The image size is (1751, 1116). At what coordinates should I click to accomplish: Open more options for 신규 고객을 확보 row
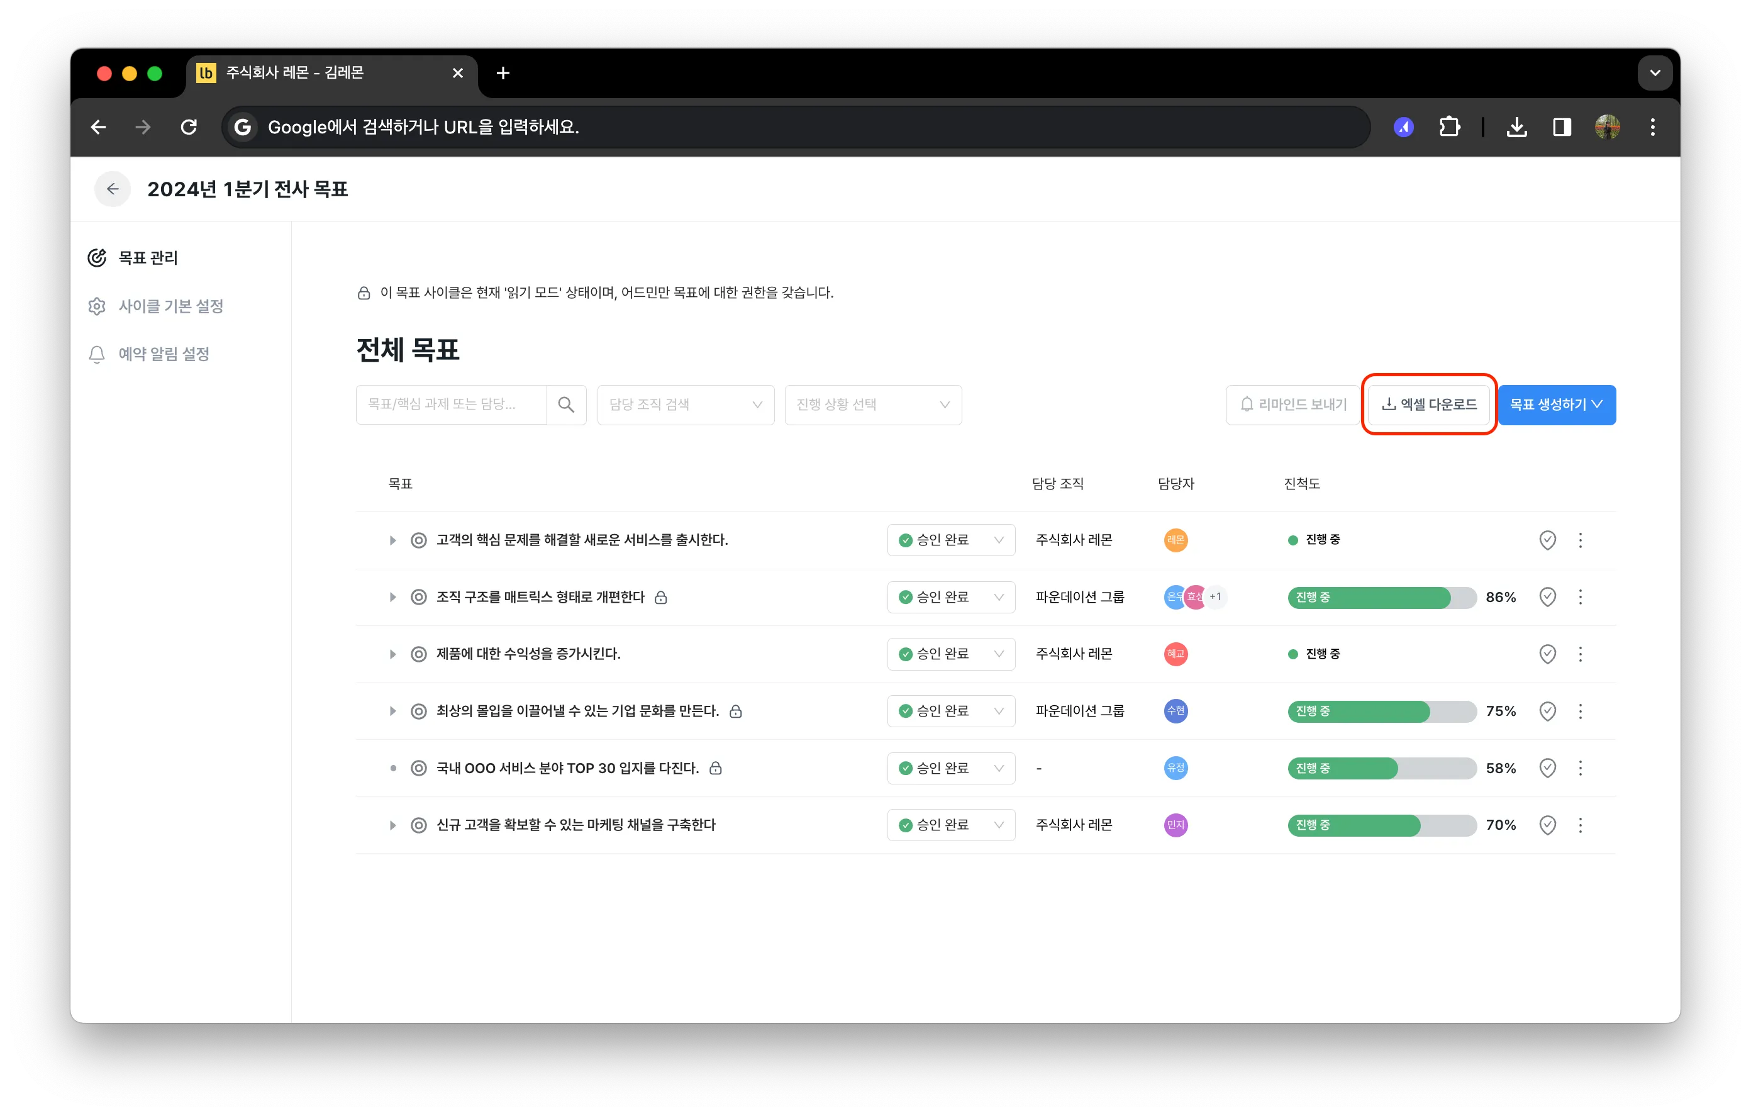click(x=1580, y=825)
